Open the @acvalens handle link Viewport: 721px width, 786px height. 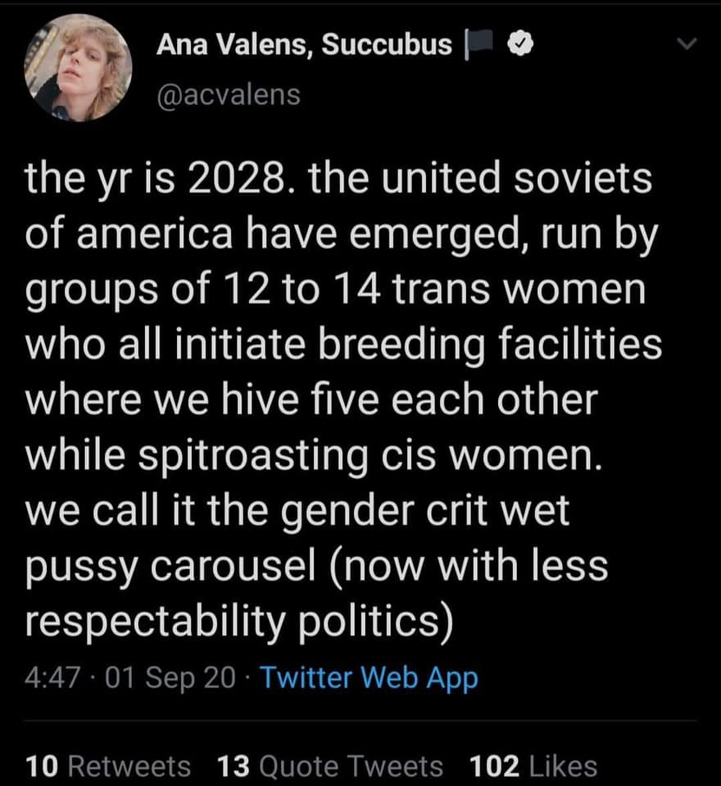click(229, 95)
